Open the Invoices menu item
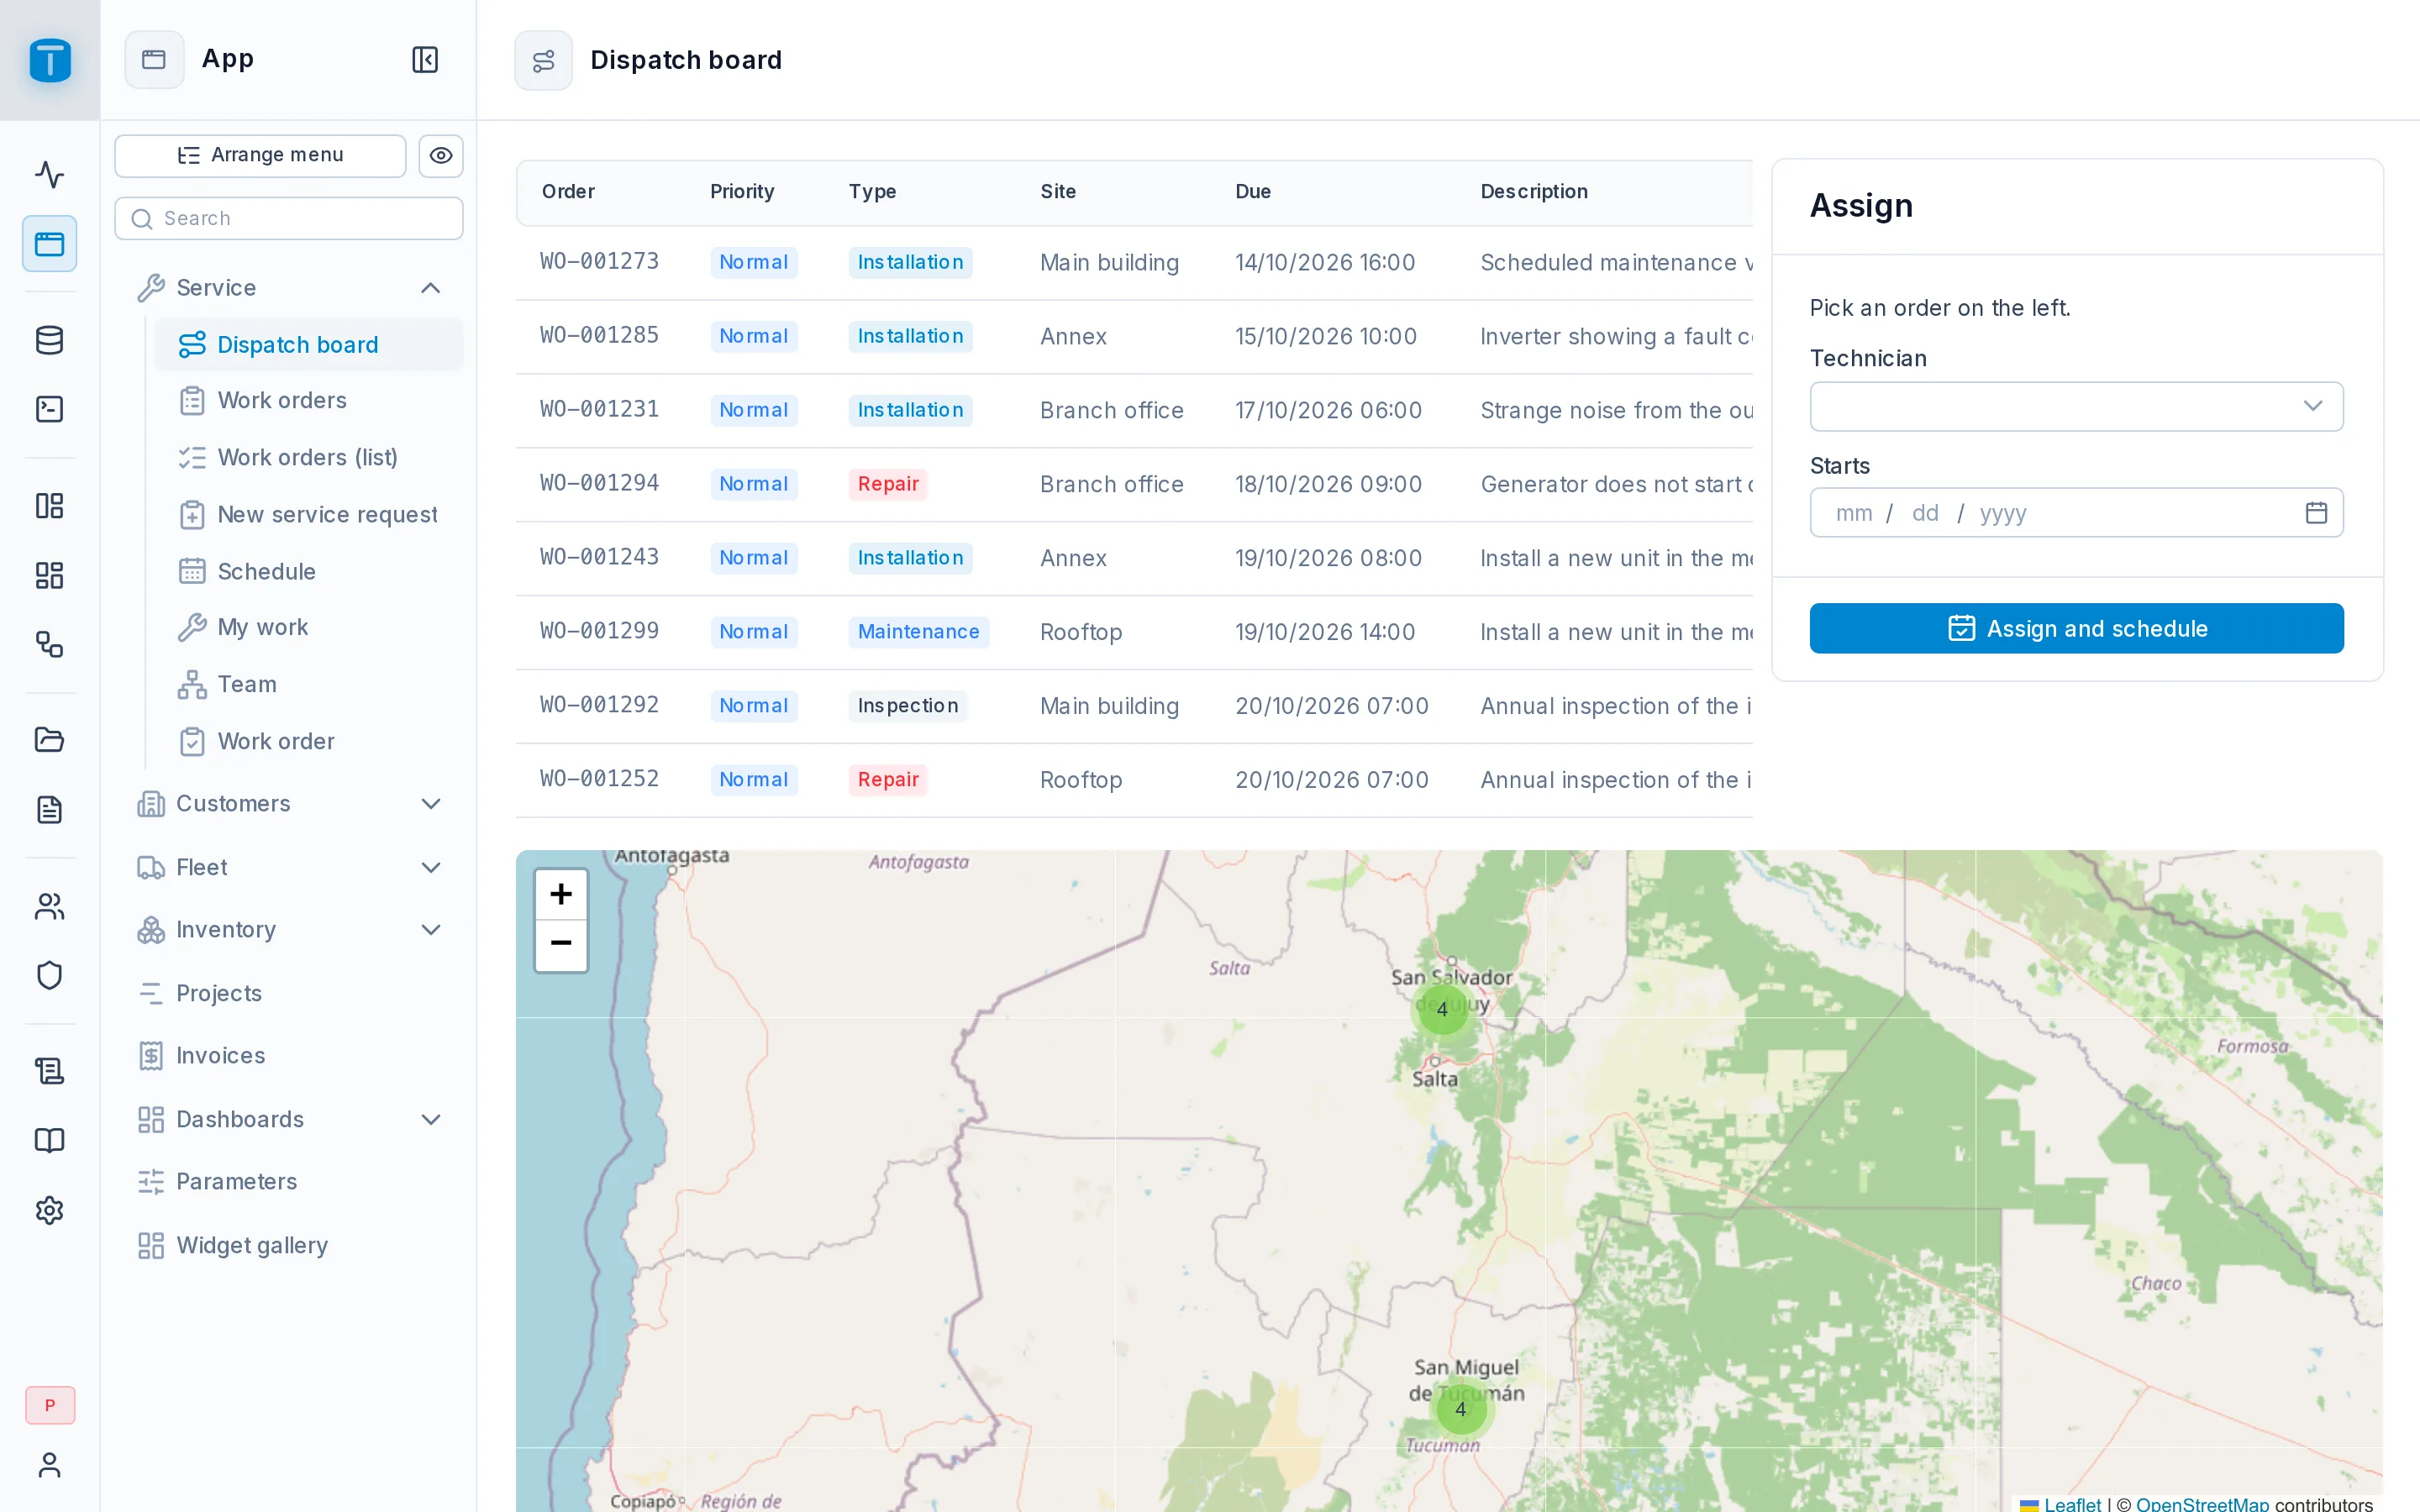The height and width of the screenshot is (1512, 2420). [289, 1055]
